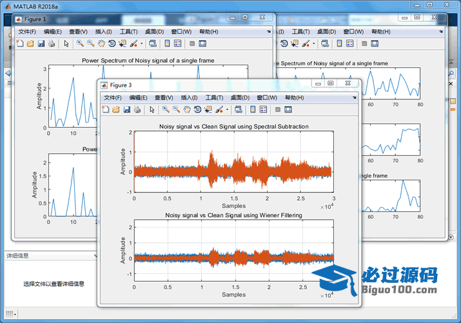This screenshot has height=323, width=461.
Task: Open file icon in Figure 1 toolbar
Action: tap(30, 44)
